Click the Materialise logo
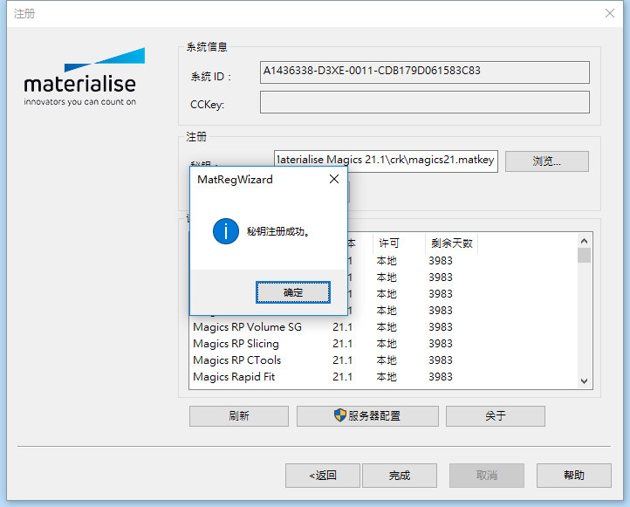The image size is (630, 507). tap(79, 79)
